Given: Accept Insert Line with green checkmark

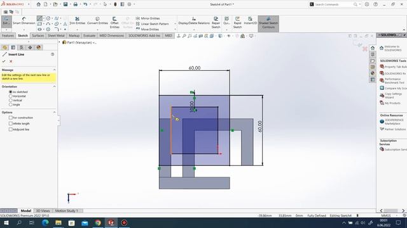Looking at the screenshot, I should coord(4,61).
